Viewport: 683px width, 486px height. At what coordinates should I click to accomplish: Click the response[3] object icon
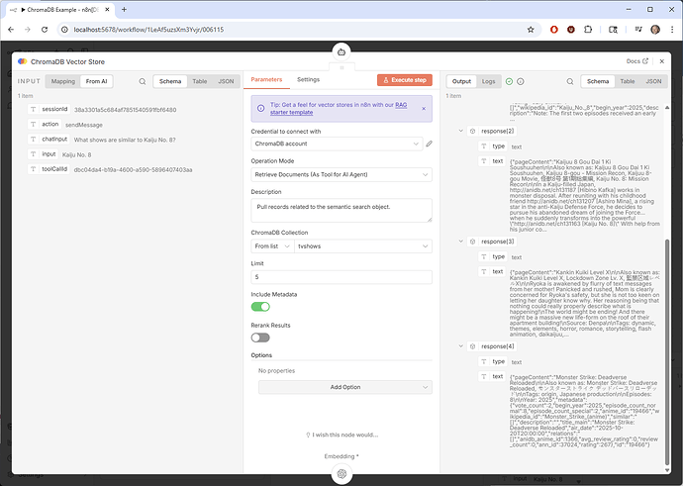[x=472, y=242]
